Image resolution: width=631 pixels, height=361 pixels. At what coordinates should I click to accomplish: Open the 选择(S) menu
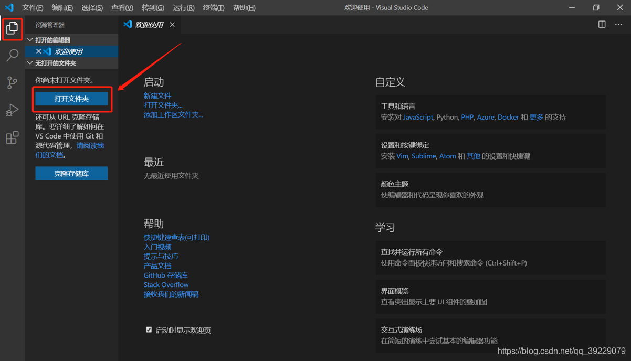(x=92, y=8)
